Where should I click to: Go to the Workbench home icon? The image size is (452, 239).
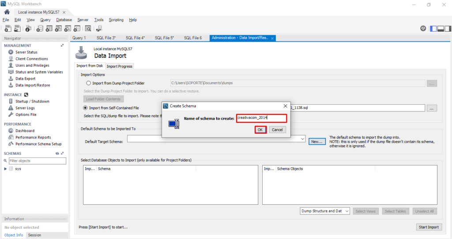pyautogui.click(x=7, y=12)
